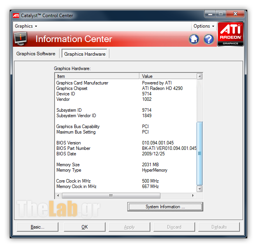Select the Graphics Card Manufacturer row

[x=125, y=83]
